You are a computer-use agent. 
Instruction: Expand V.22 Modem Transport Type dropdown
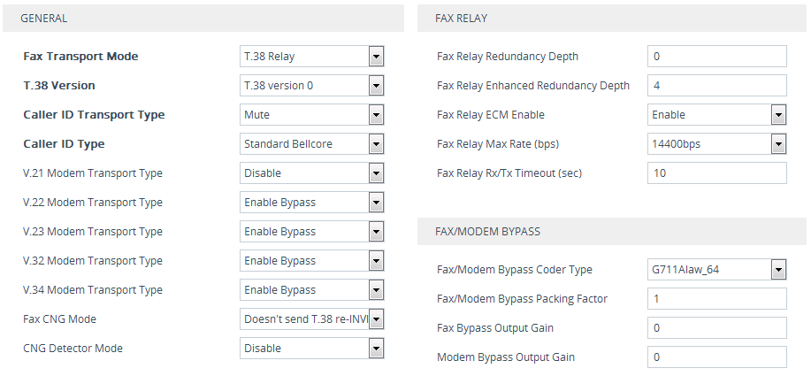click(311, 203)
